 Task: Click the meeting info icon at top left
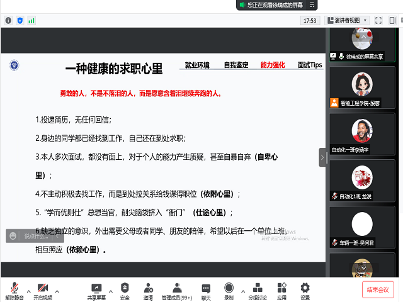coord(8,20)
